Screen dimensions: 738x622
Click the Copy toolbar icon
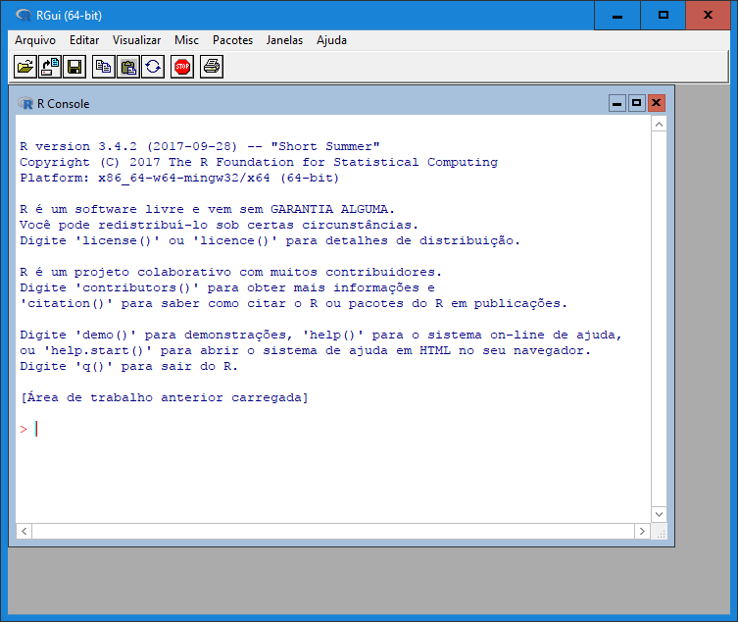[x=103, y=67]
